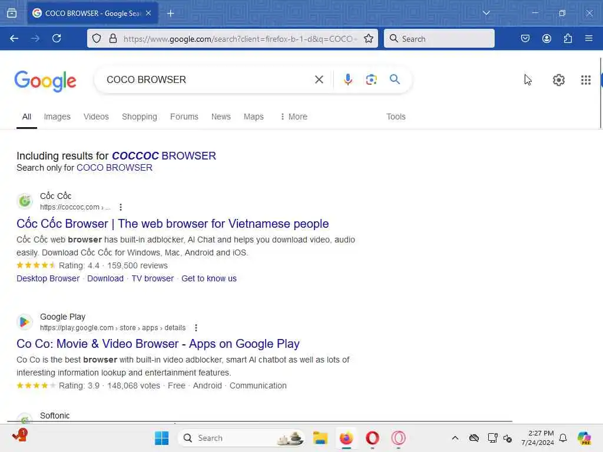The image size is (603, 452).
Task: Reload the current Google page
Action: (57, 38)
